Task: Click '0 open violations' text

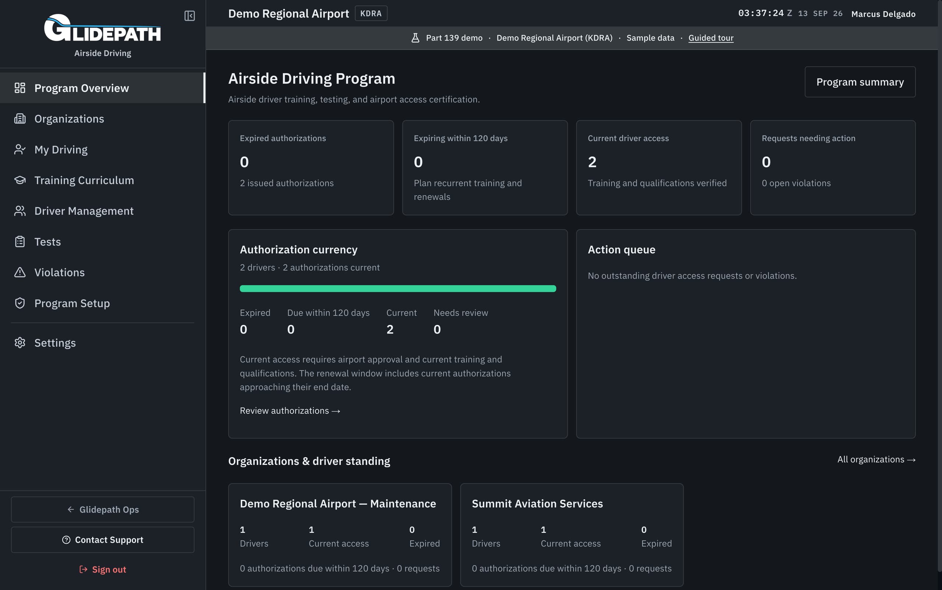Action: pos(796,183)
